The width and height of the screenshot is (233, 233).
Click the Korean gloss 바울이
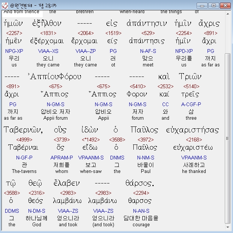pyautogui.click(x=146, y=165)
